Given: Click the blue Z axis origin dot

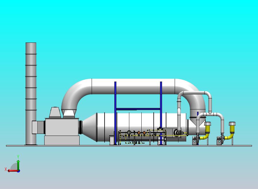Looking at the screenshot, I should [19, 171].
